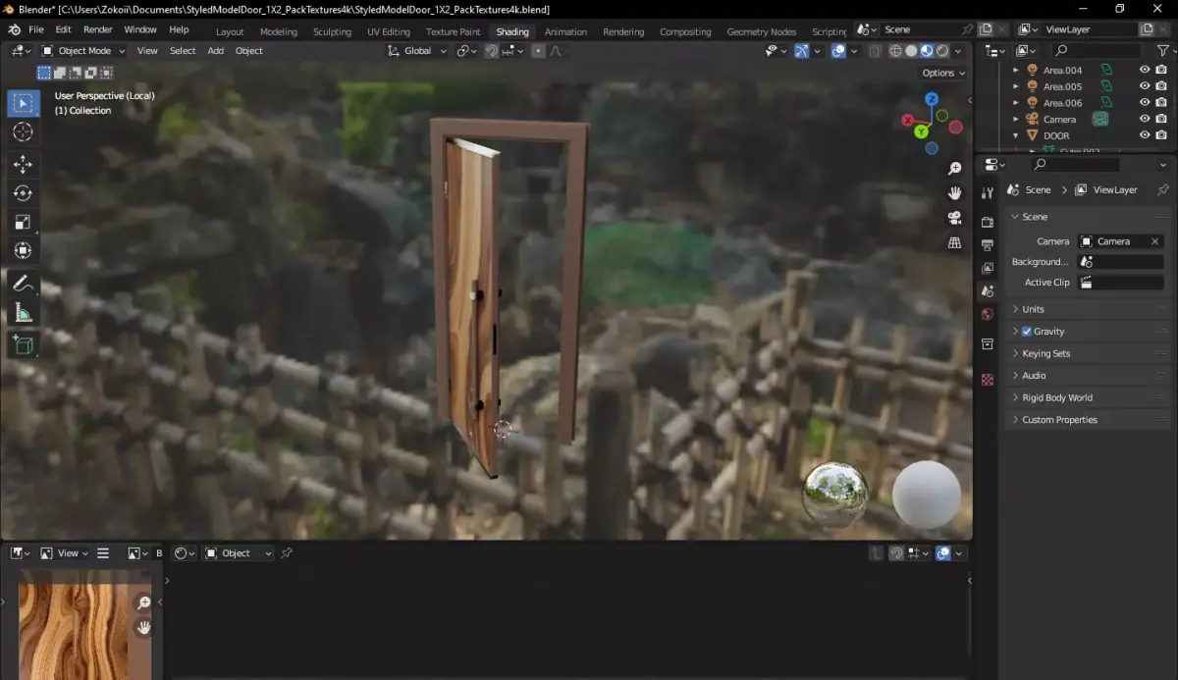Image resolution: width=1178 pixels, height=680 pixels.
Task: Select the Select Box tool
Action: click(x=24, y=104)
